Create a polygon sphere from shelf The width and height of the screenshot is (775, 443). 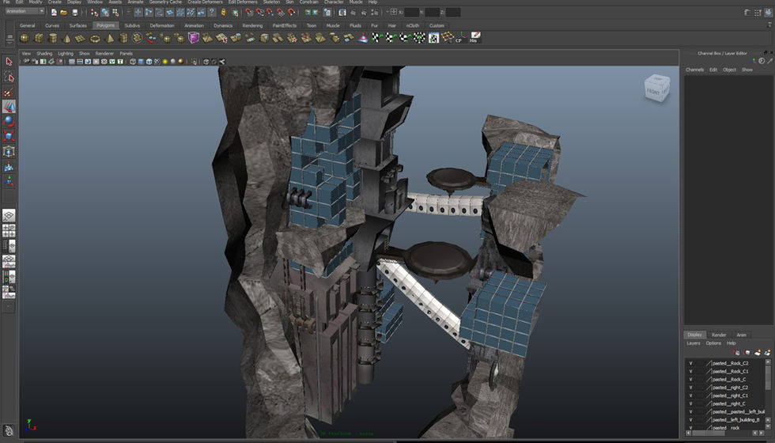click(x=24, y=38)
